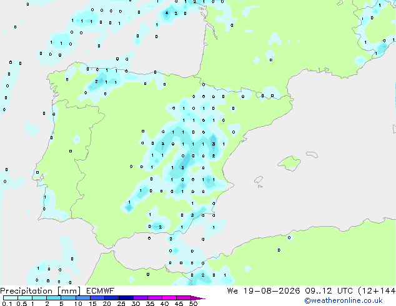The width and height of the screenshot is (396, 306).
Task: Click the purple swatch between 30 and 35
Action: [140, 298]
